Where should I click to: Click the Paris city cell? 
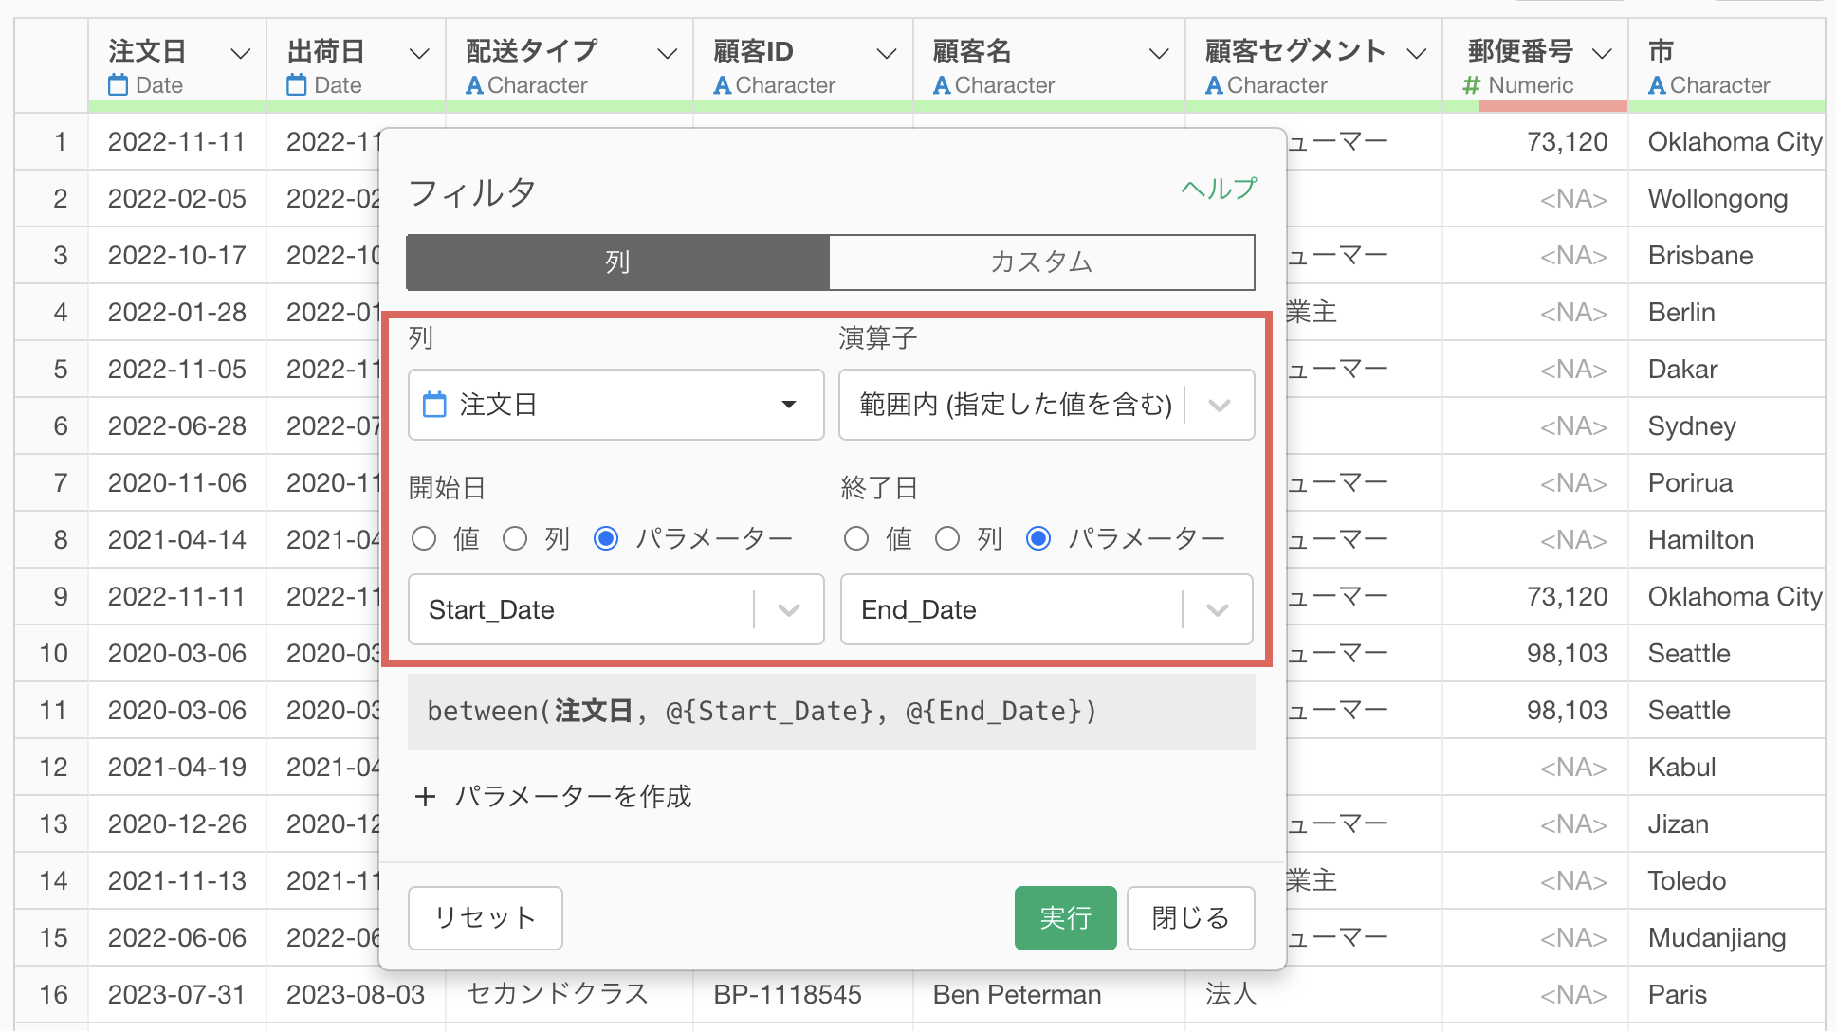(x=1726, y=995)
